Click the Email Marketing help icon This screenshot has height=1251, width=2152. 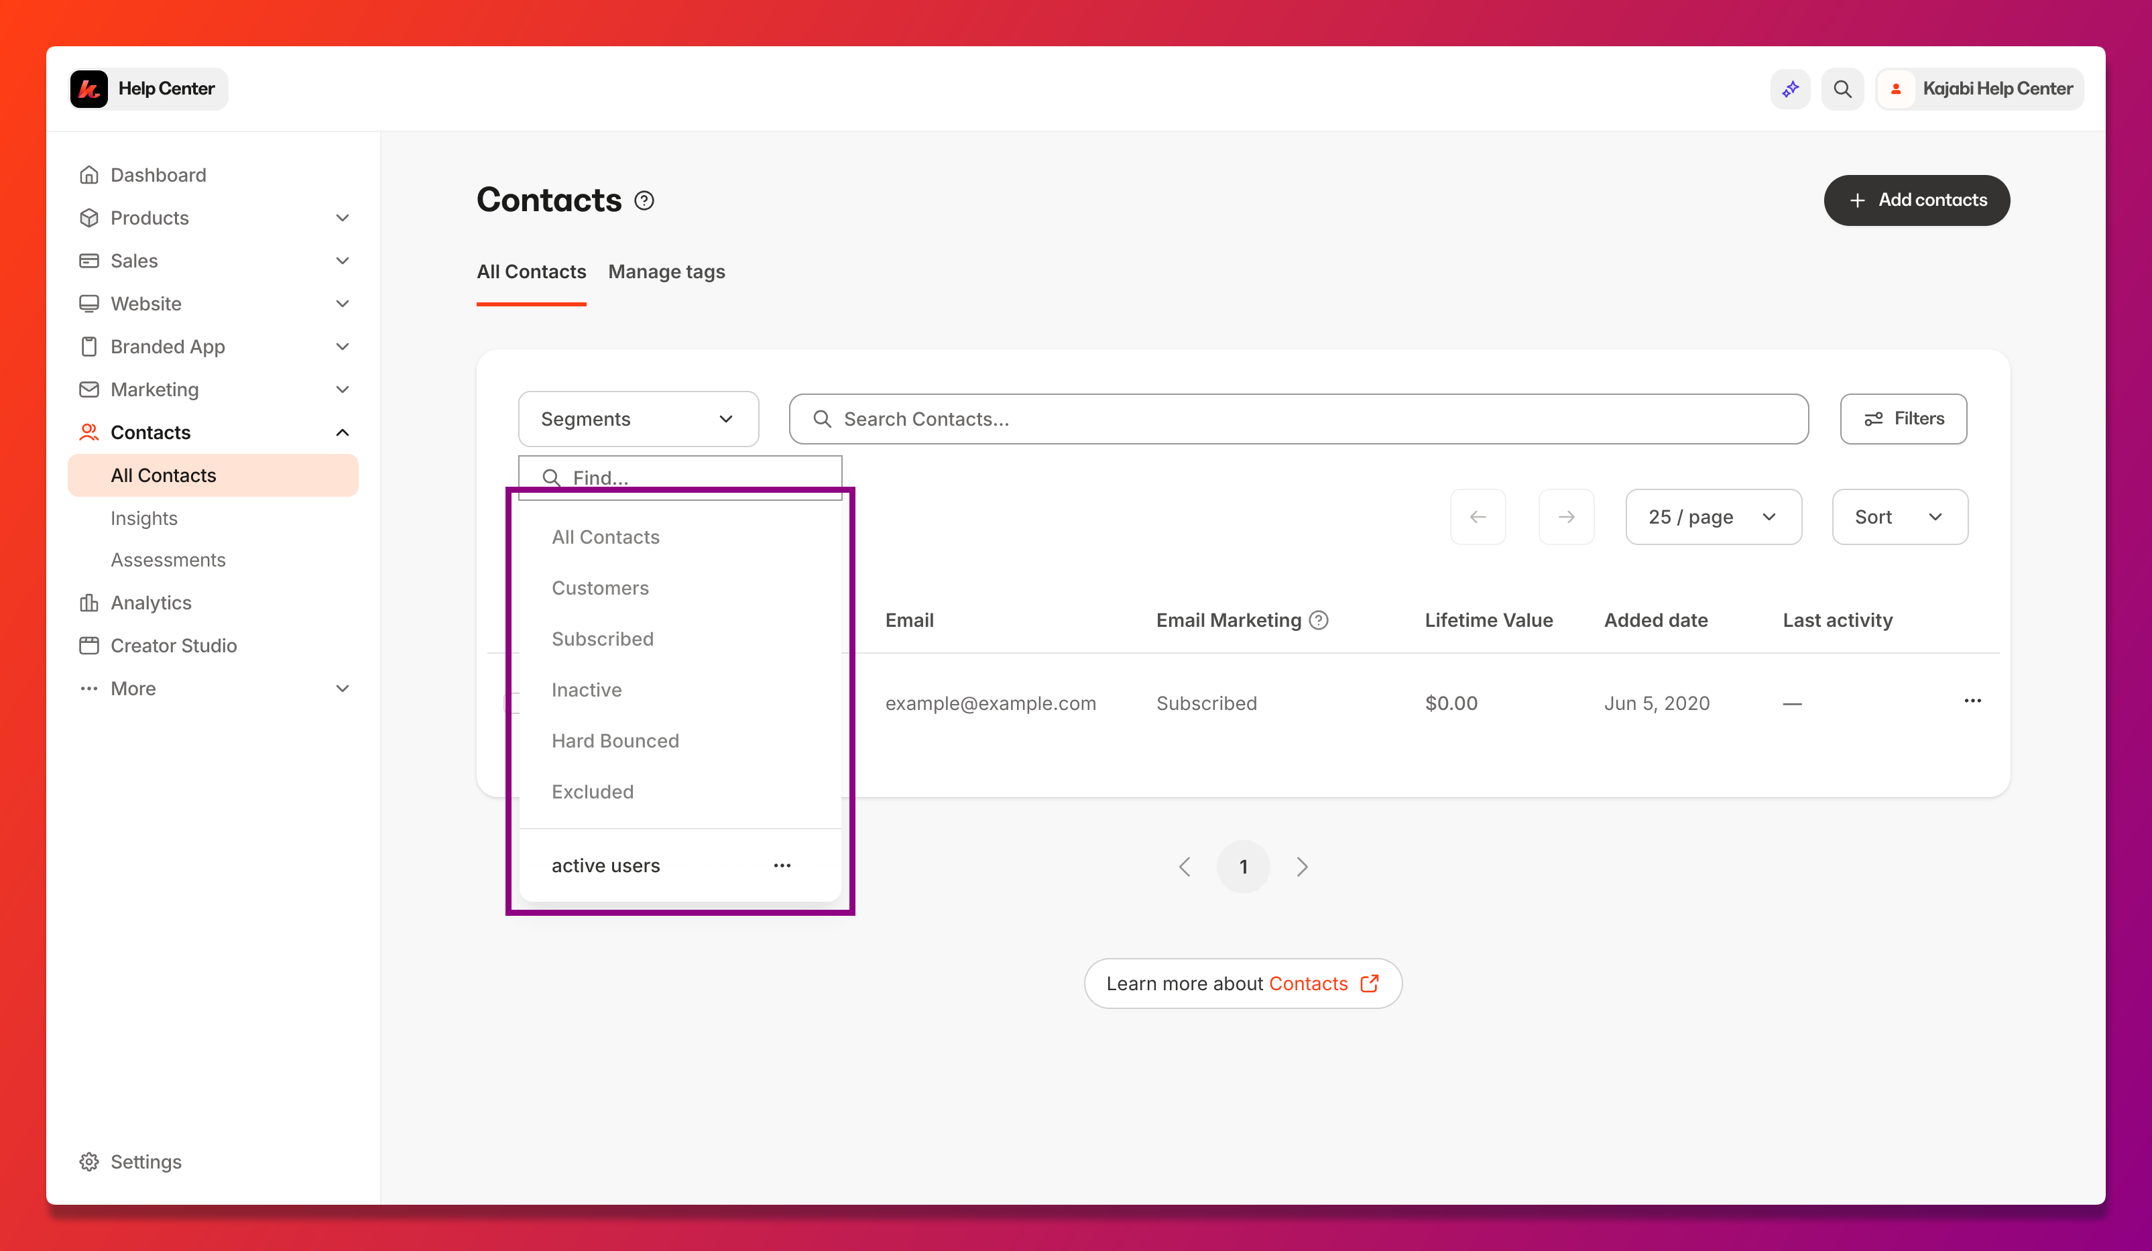tap(1319, 620)
